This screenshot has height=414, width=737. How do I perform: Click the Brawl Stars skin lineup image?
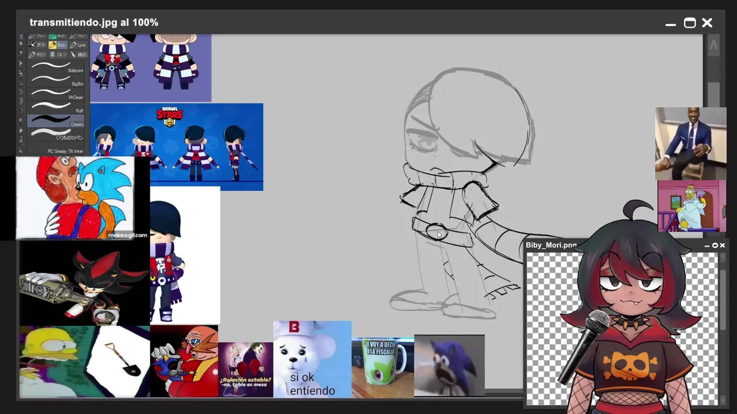[x=176, y=147]
